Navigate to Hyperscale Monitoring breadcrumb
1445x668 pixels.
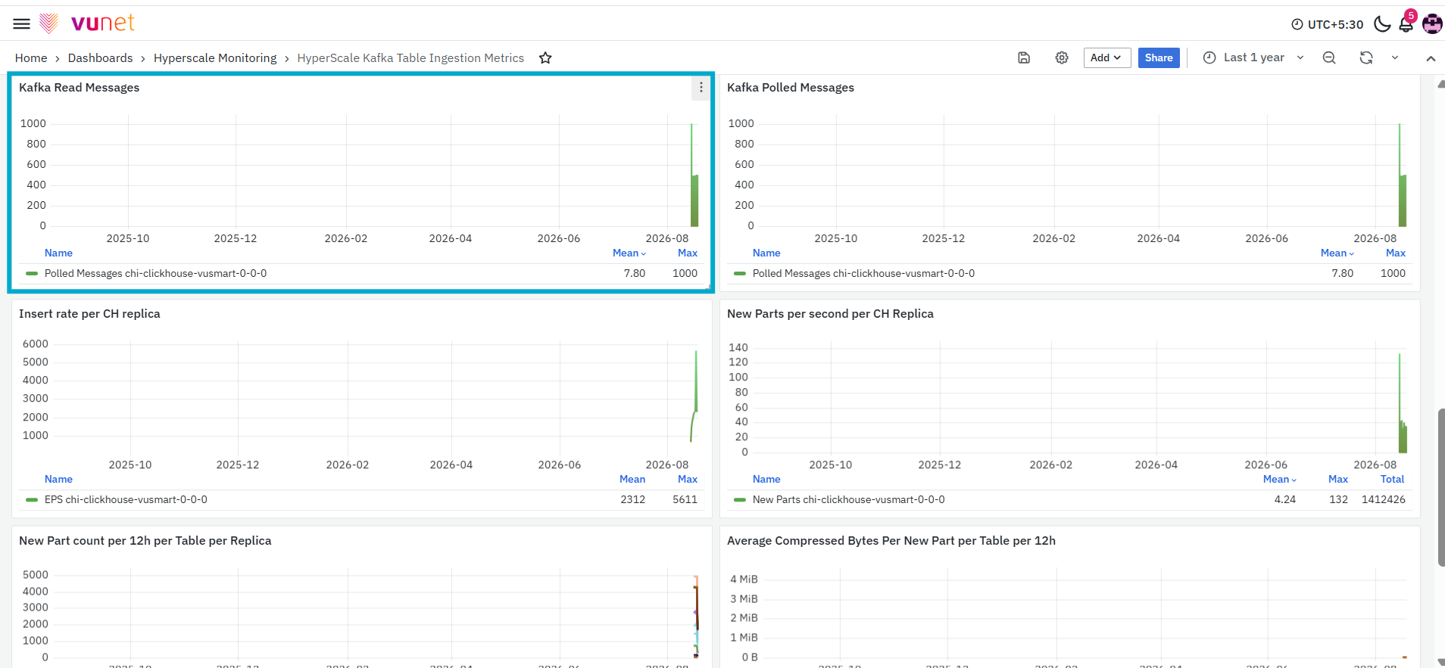[215, 58]
